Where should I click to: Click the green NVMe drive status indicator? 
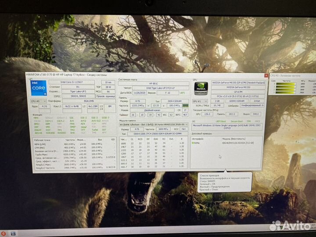pyautogui.click(x=193, y=143)
